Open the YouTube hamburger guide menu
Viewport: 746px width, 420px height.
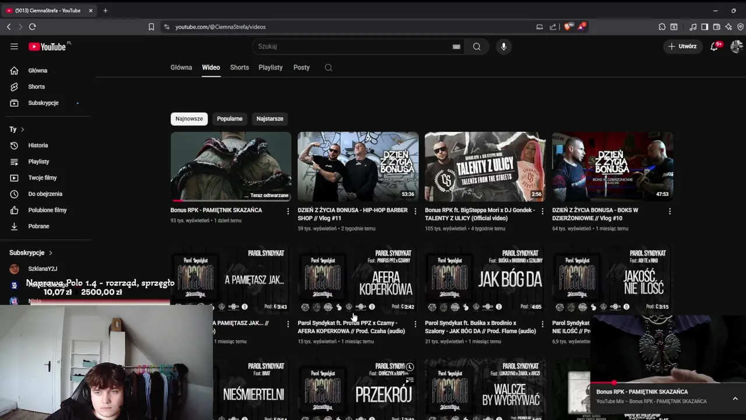14,47
